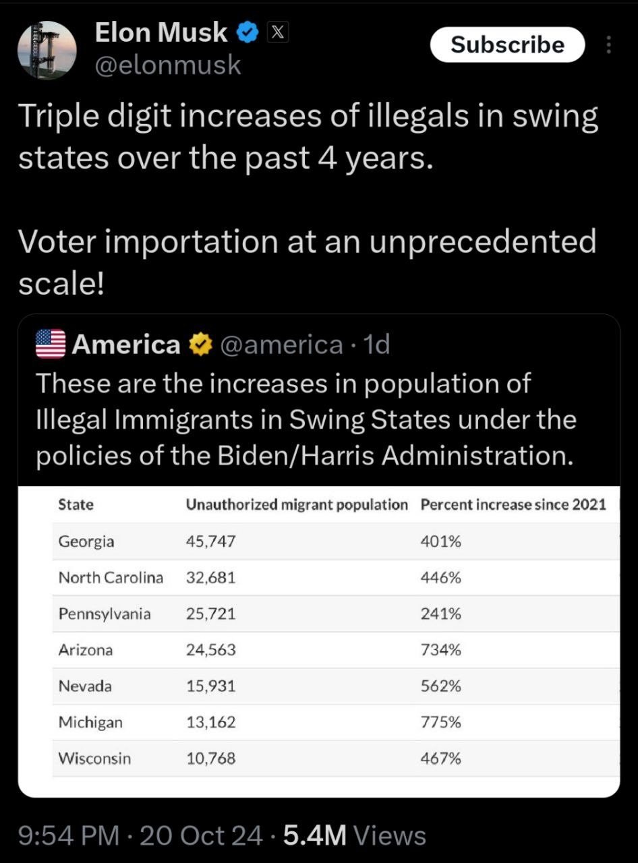This screenshot has width=638, height=863.
Task: View the 5.4M Views analytics
Action: pos(355,835)
